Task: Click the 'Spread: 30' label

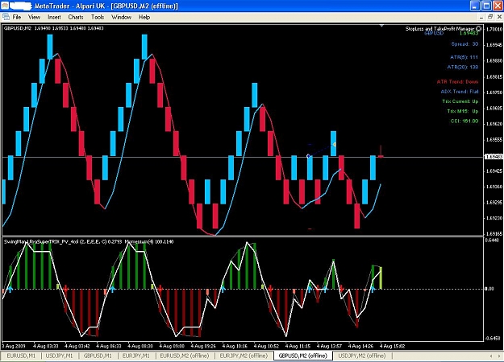Action: click(x=464, y=44)
